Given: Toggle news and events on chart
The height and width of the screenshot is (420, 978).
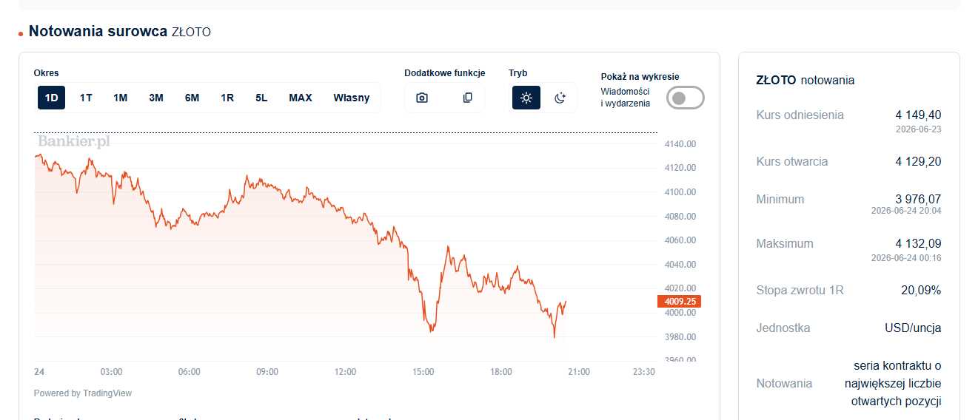Looking at the screenshot, I should click(685, 98).
